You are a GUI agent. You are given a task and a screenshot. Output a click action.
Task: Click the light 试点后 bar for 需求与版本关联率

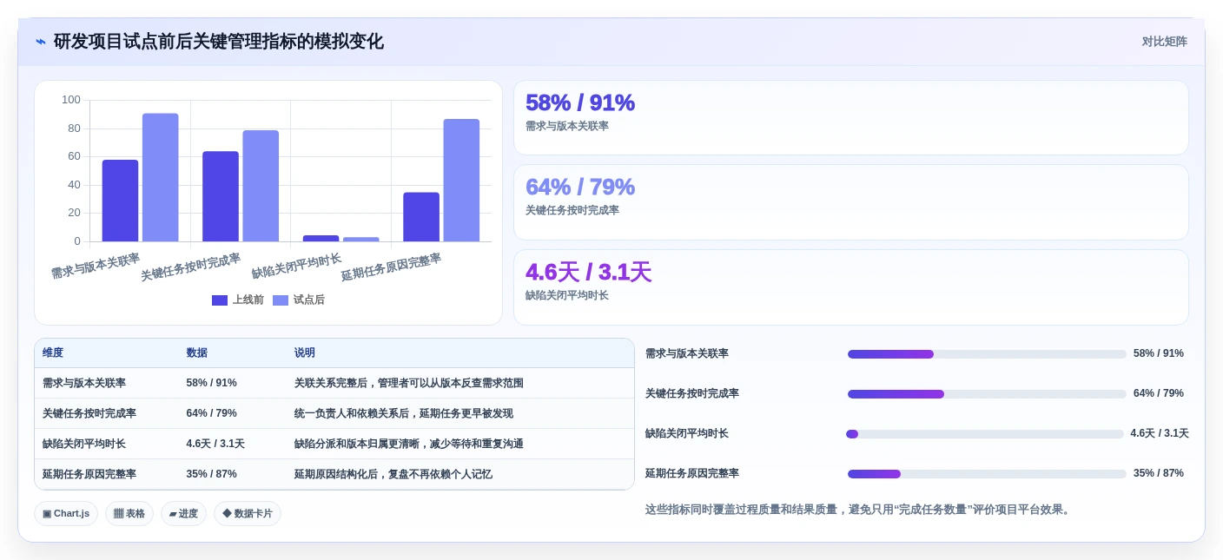(x=161, y=177)
